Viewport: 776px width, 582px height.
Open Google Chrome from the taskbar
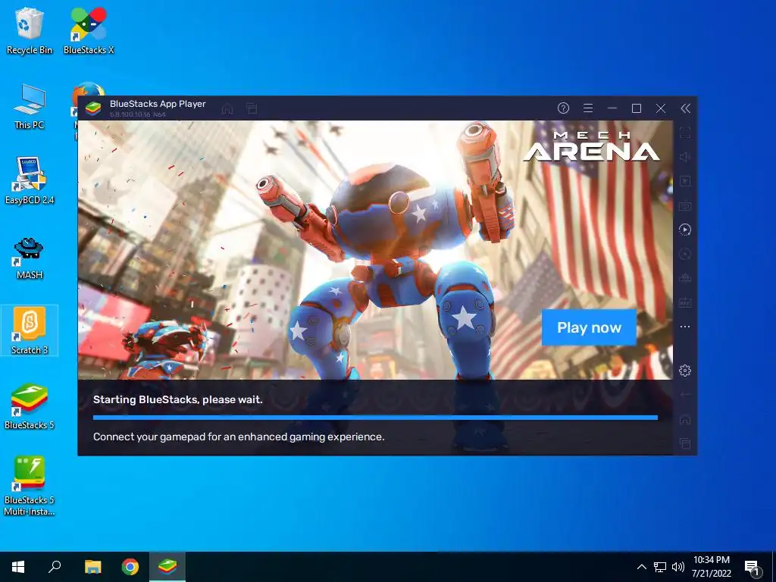coord(130,567)
